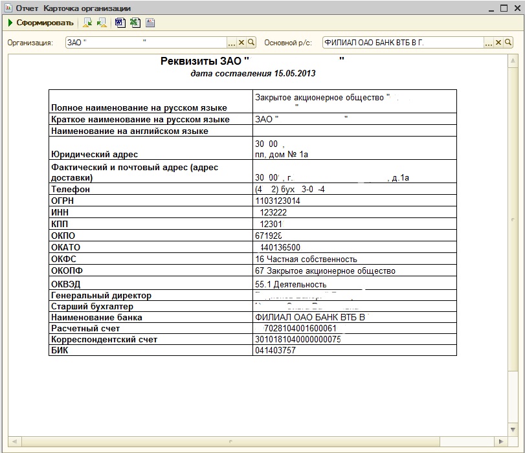Select the ОКАТО value 140136500
This screenshot has height=453, width=525.
(x=280, y=247)
